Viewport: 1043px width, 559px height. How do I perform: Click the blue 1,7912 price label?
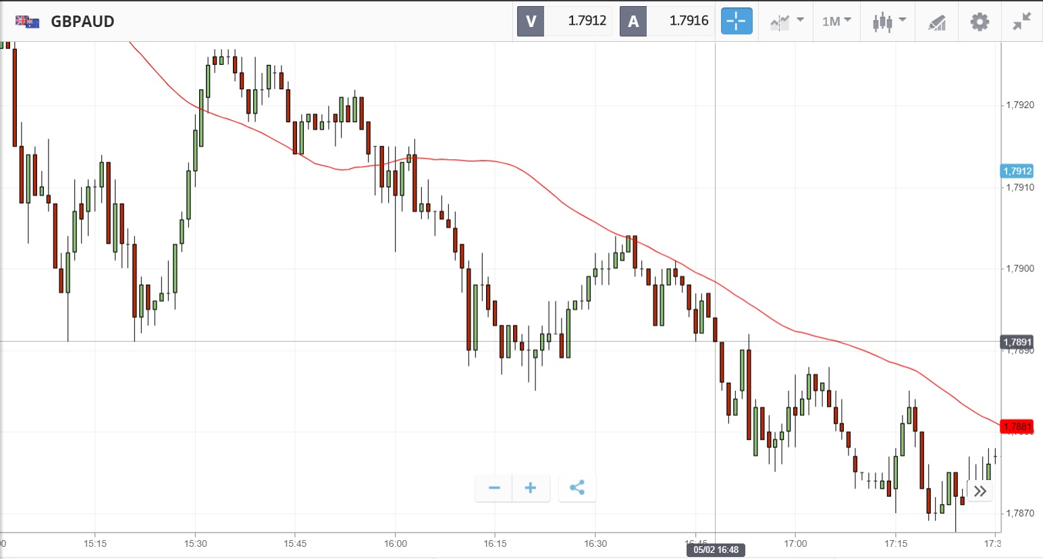pyautogui.click(x=1017, y=171)
